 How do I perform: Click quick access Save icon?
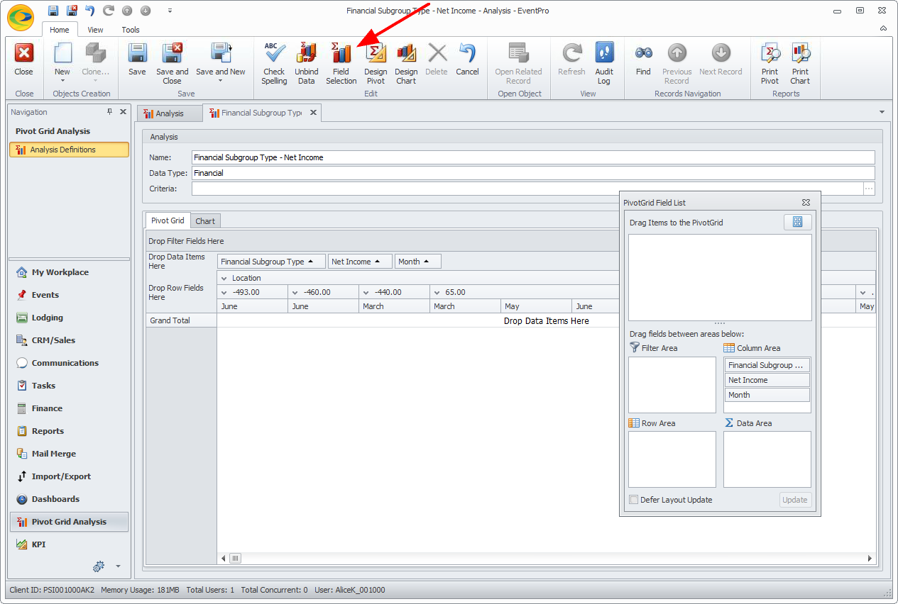(53, 11)
